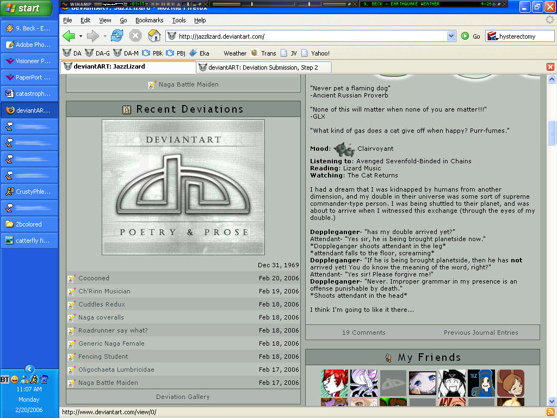Click the Firefox Back arrow button
557x418 pixels.
(x=69, y=36)
